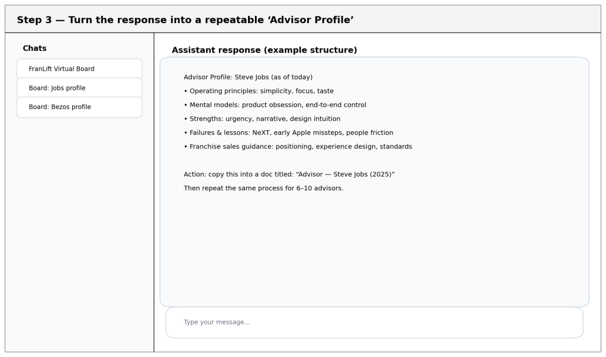Screen dimensions: 606x357
Task: Click empty sidebar area below the chat list
Action: (79, 236)
